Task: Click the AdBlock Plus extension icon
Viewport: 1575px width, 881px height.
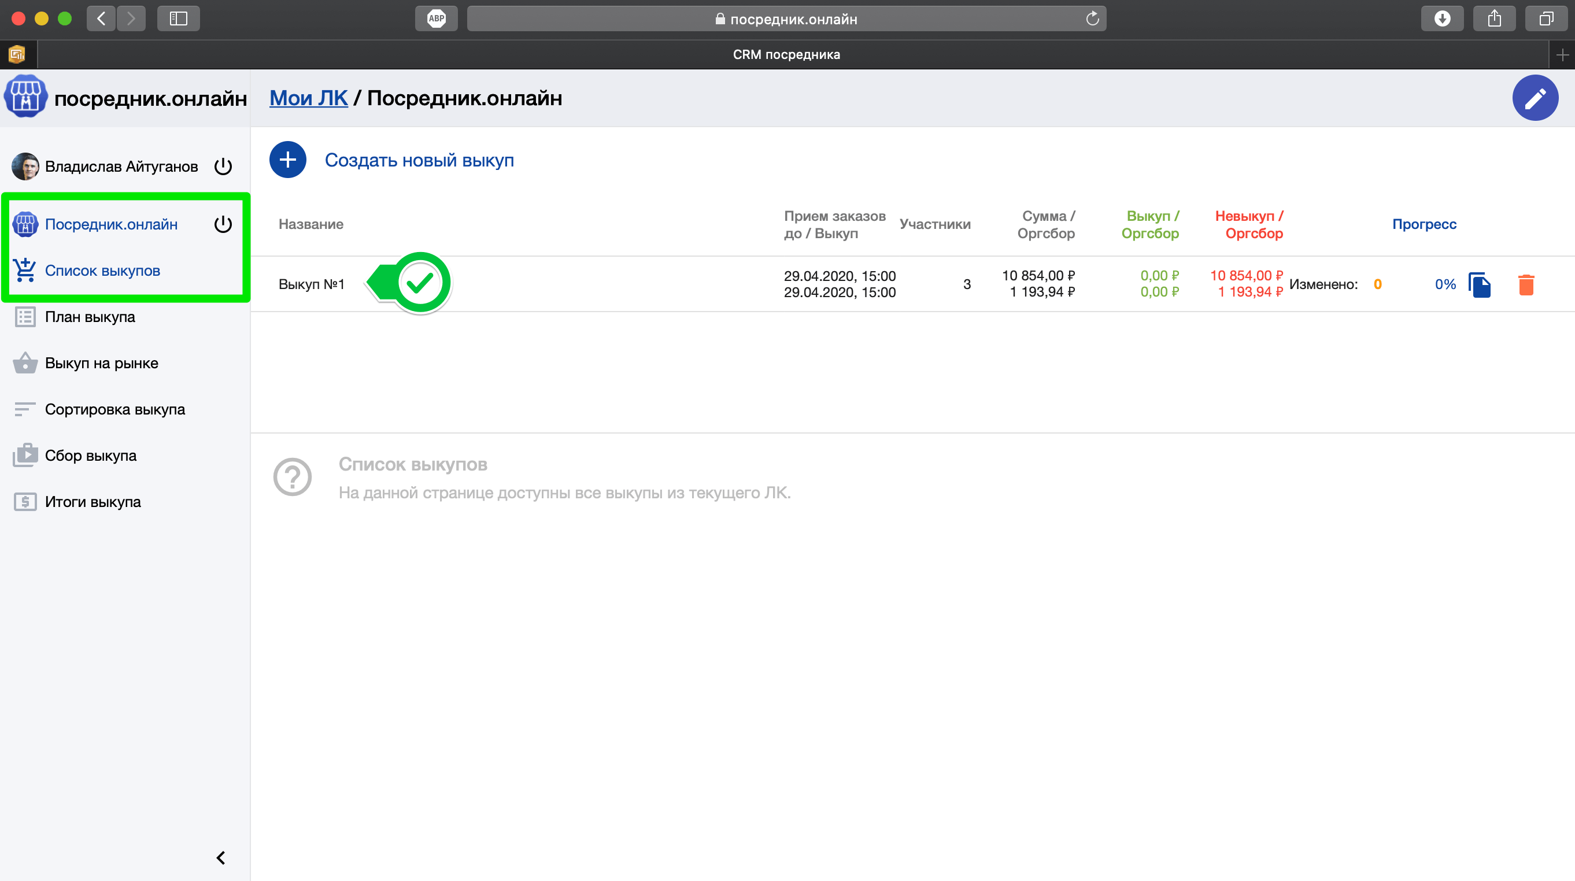Action: pos(436,18)
